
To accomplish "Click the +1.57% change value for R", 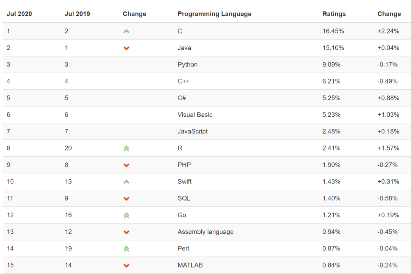I will coord(388,148).
